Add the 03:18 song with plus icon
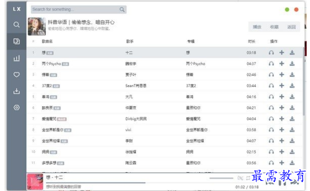 click(282, 52)
